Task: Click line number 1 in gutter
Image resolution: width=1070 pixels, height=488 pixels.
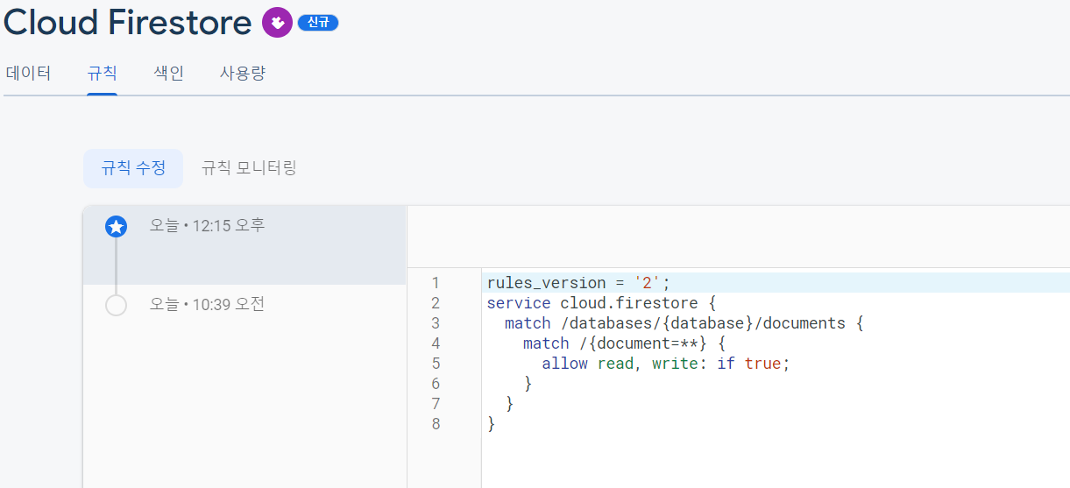Action: click(436, 283)
